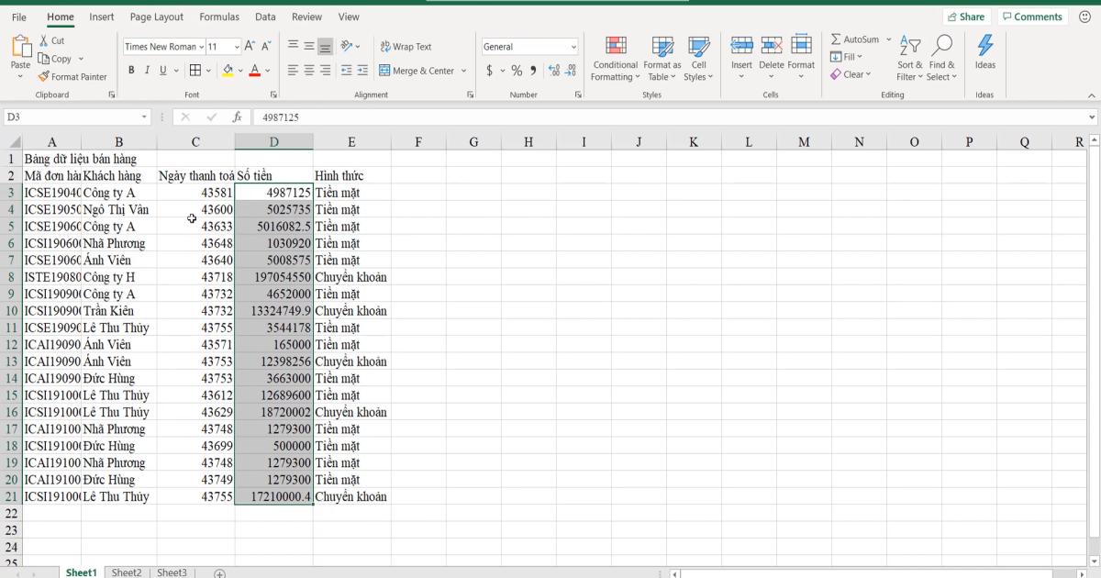The image size is (1101, 578).
Task: Open Conditional Formatting options
Action: point(615,57)
